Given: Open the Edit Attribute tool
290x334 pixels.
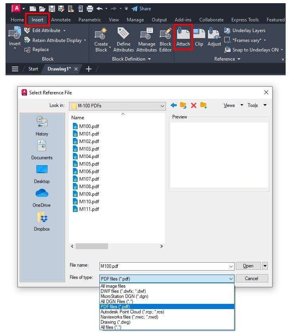Looking at the screenshot, I should click(42, 31).
